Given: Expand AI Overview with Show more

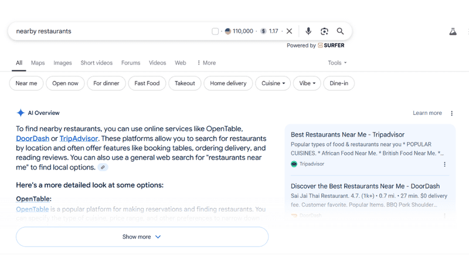Looking at the screenshot, I should click(142, 237).
